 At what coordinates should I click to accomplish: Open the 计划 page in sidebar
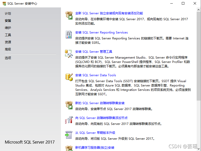(x=8, y=14)
